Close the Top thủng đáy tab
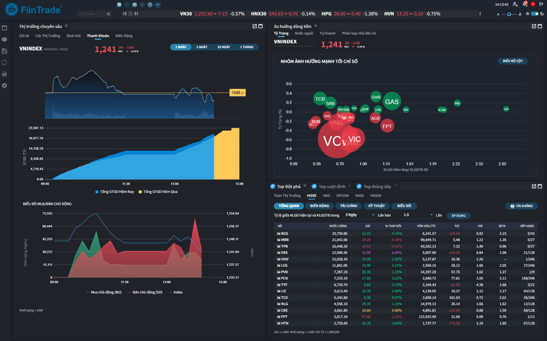Viewport: 547px width, 341px height. [396, 186]
